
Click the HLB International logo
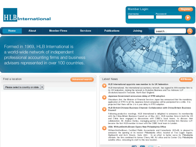[x=27, y=15]
